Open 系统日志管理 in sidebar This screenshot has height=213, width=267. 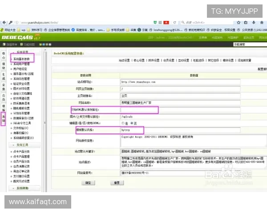pyautogui.click(x=21, y=79)
